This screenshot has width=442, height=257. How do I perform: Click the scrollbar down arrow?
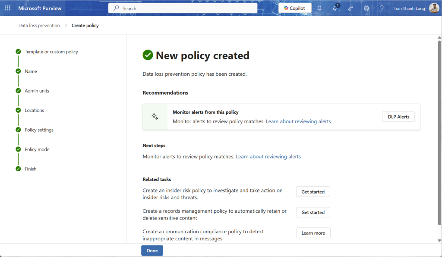[x=439, y=241]
